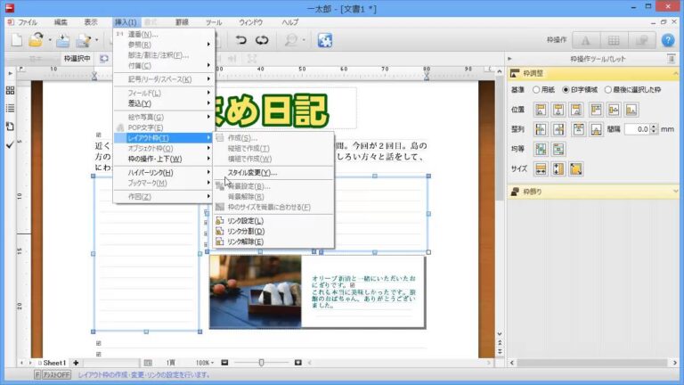The width and height of the screenshot is (684, 385).
Task: Click the blue puzzle-piece toolbar icon
Action: tap(324, 40)
